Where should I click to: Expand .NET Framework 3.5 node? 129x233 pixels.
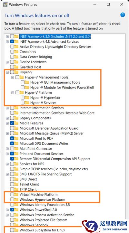[x=7, y=37]
